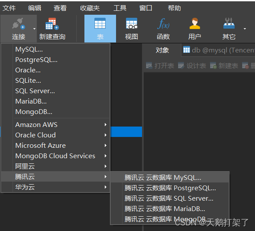
Task: Select 腾讯云 云数据库 MongoDB... option
Action: [170, 219]
